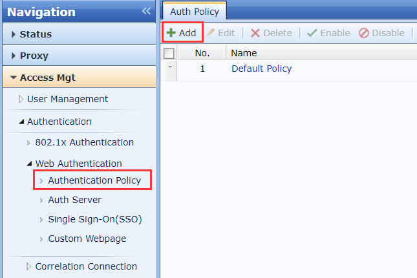Toggle the select-all checkbox in table header
This screenshot has width=417, height=278.
tap(169, 53)
